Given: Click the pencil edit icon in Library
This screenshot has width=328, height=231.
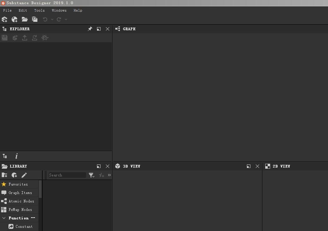Looking at the screenshot, I should pos(24,175).
